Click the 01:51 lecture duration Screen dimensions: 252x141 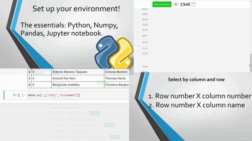(x=145, y=48)
